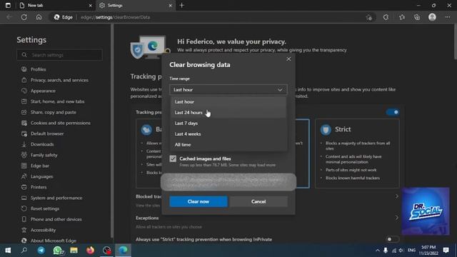Open Accessibility settings
Screen dimensions: 457x257
(43, 230)
